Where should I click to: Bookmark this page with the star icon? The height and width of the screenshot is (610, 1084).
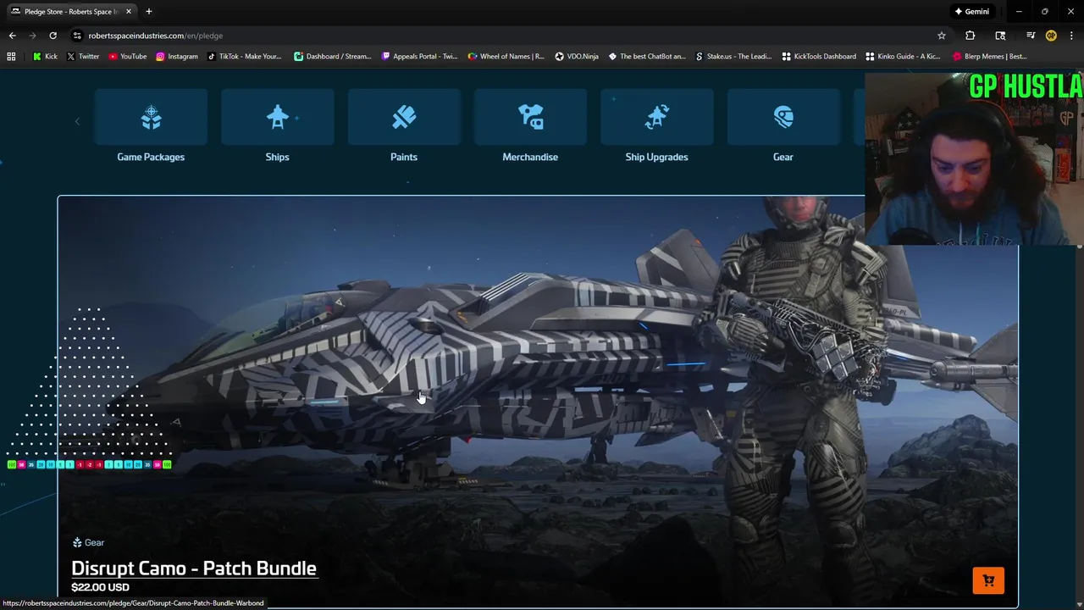click(941, 36)
